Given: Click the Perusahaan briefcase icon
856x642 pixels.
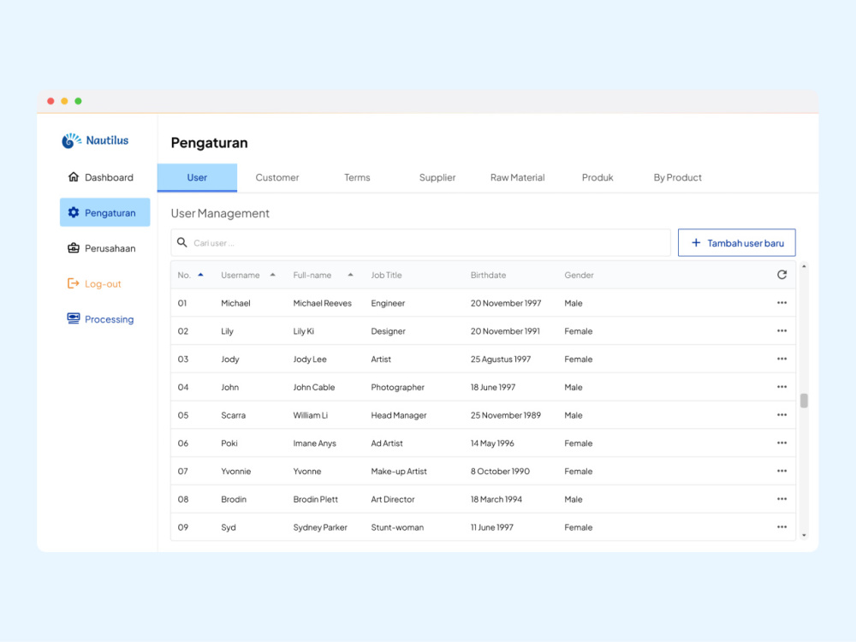Looking at the screenshot, I should tap(73, 248).
